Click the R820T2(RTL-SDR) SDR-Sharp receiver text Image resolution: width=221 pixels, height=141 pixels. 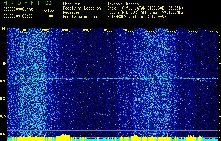pyautogui.click(x=145, y=12)
